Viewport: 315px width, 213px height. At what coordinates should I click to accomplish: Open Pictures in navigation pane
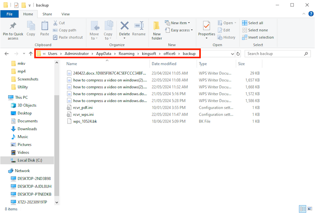24,144
